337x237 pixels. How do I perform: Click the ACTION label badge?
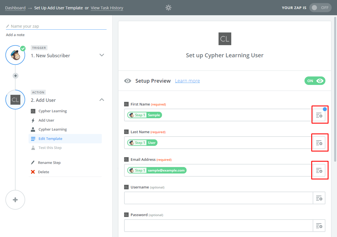tap(38, 93)
